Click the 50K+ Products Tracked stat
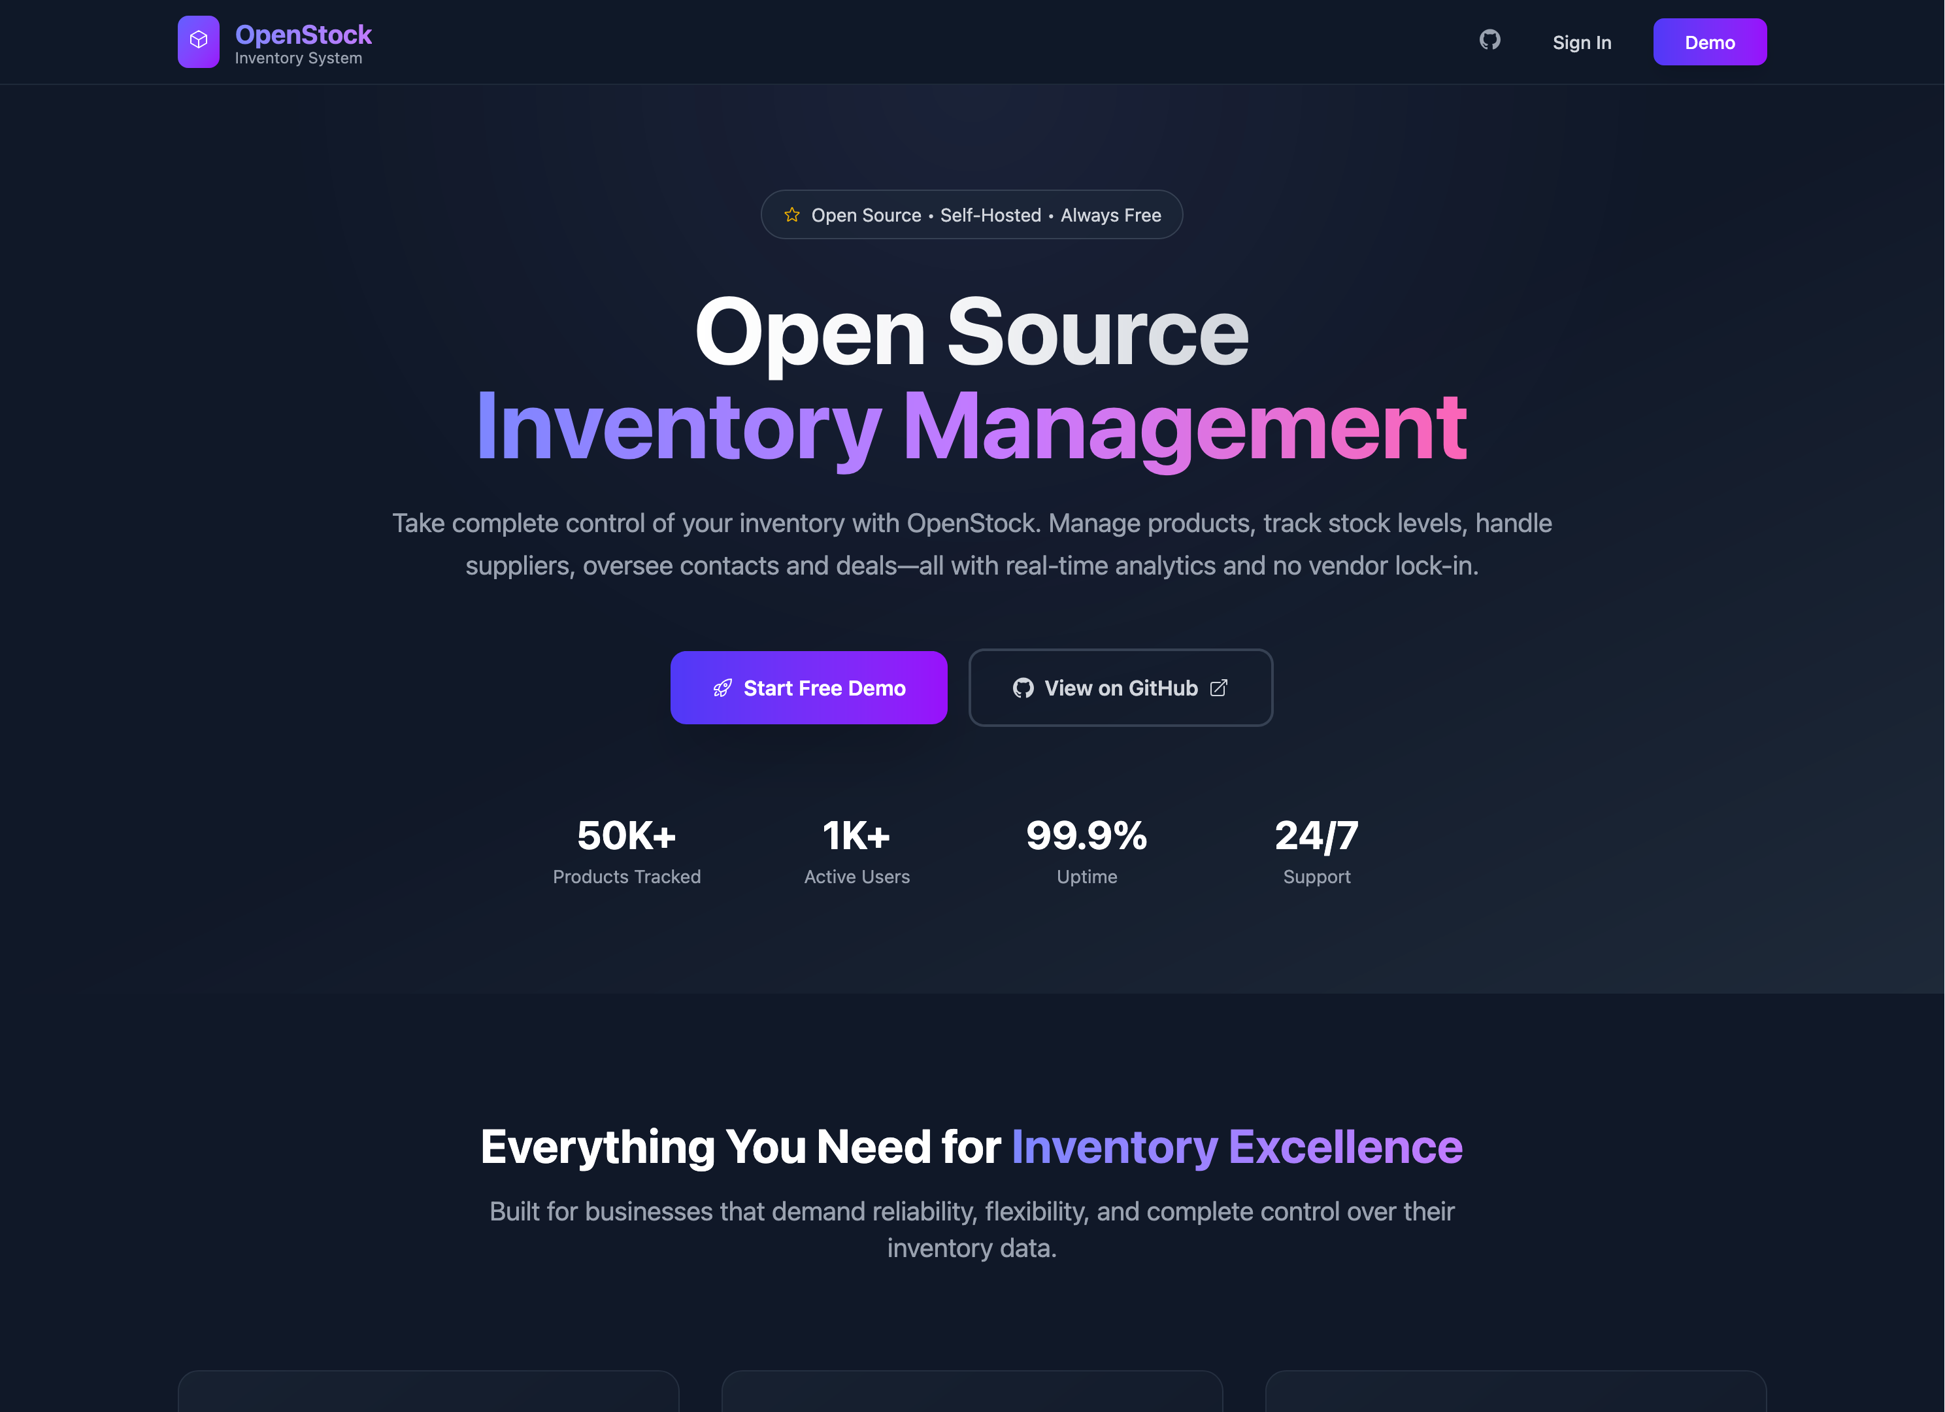Viewport: 1945px width, 1412px height. pyautogui.click(x=626, y=850)
